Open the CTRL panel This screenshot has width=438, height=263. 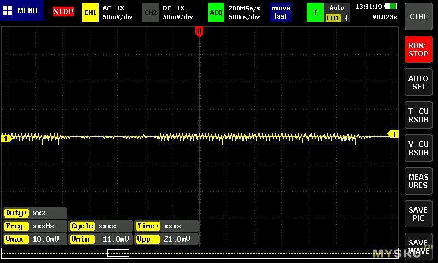coord(418,16)
